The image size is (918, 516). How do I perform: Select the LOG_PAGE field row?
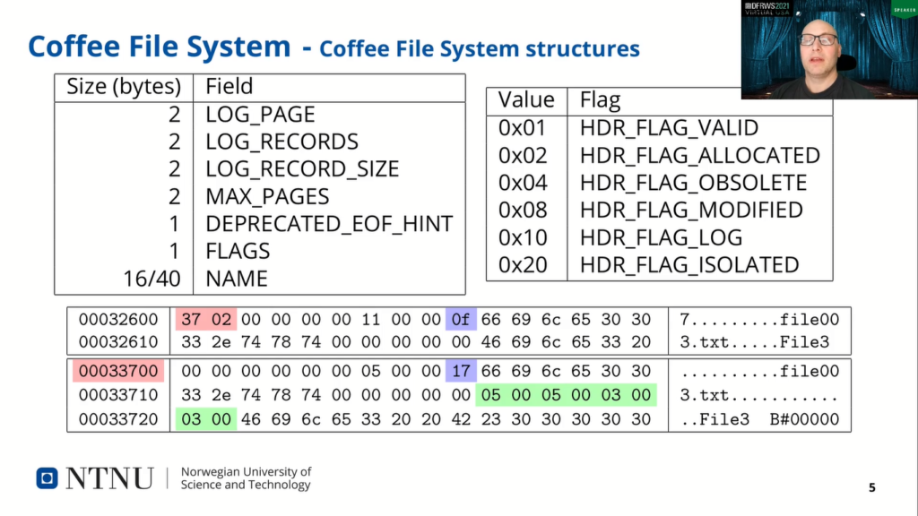coord(260,114)
